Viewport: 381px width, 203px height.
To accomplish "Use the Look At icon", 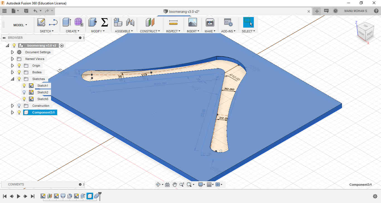I will coord(167,184).
